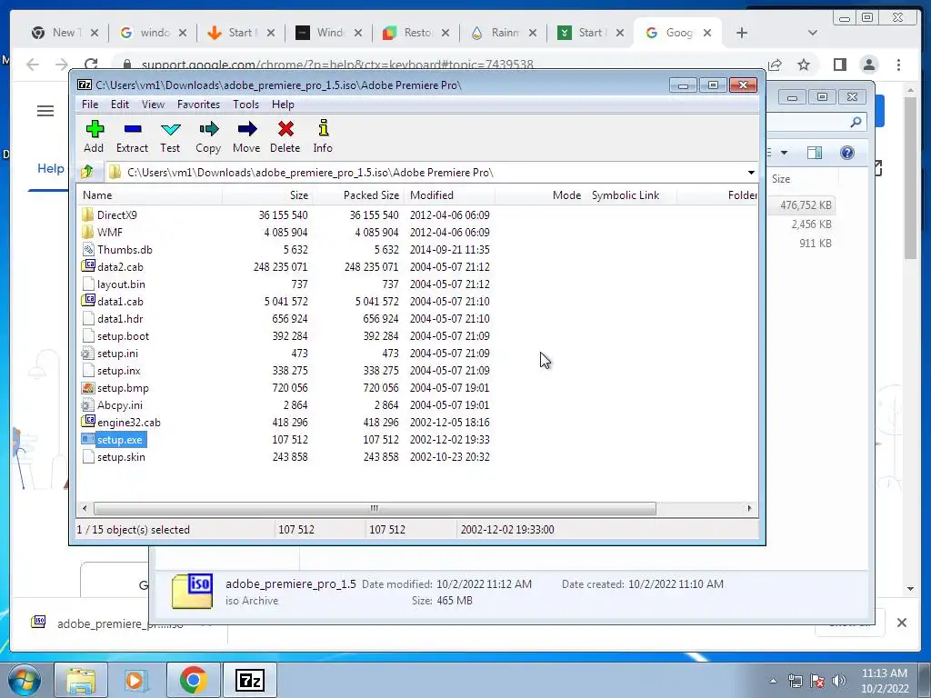Screen dimensions: 931x698
Task: Click the 7-Zip taskbar button
Action: (249, 680)
